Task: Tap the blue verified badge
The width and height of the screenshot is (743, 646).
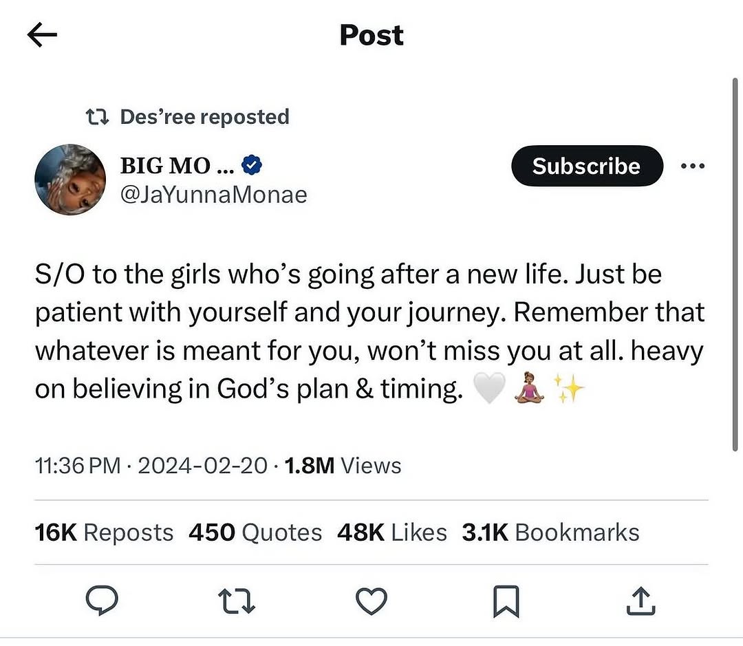Action: point(252,165)
